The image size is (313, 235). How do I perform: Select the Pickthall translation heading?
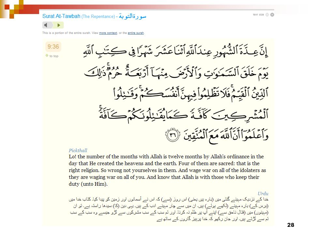click(x=78, y=150)
